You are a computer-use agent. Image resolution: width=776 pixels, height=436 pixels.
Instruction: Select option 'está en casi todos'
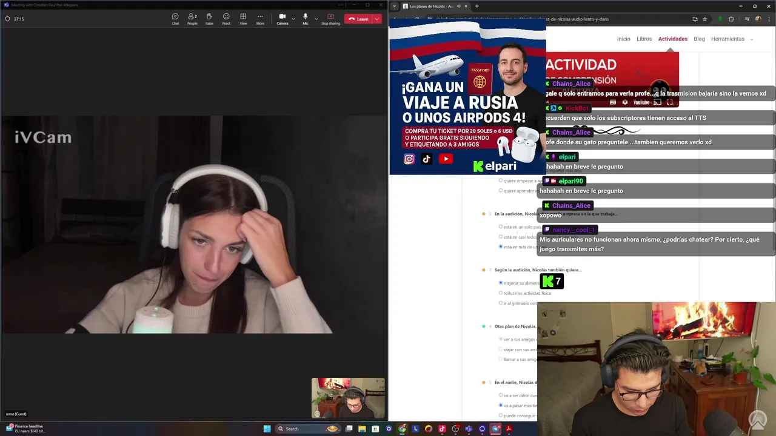click(501, 237)
